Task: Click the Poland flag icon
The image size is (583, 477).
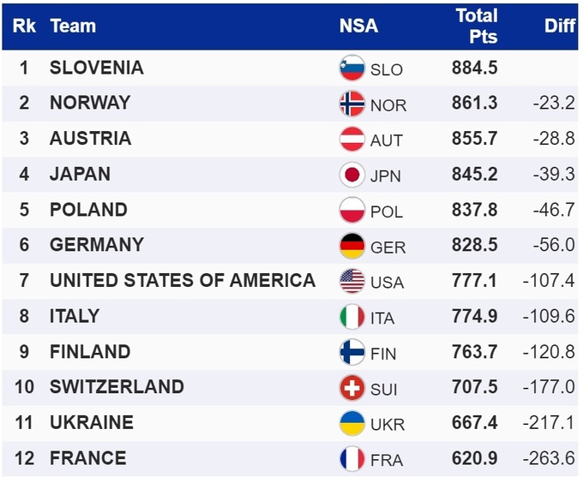Action: (x=352, y=211)
